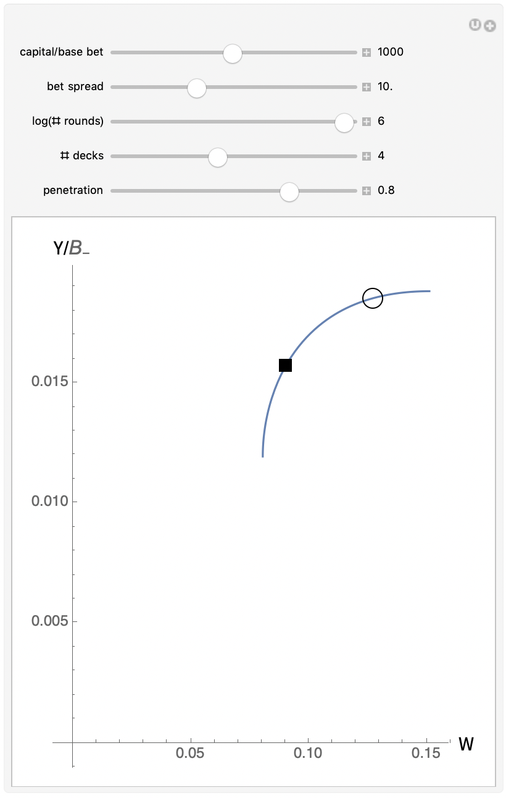Click the penetration slider knob
This screenshot has width=506, height=798.
point(289,193)
